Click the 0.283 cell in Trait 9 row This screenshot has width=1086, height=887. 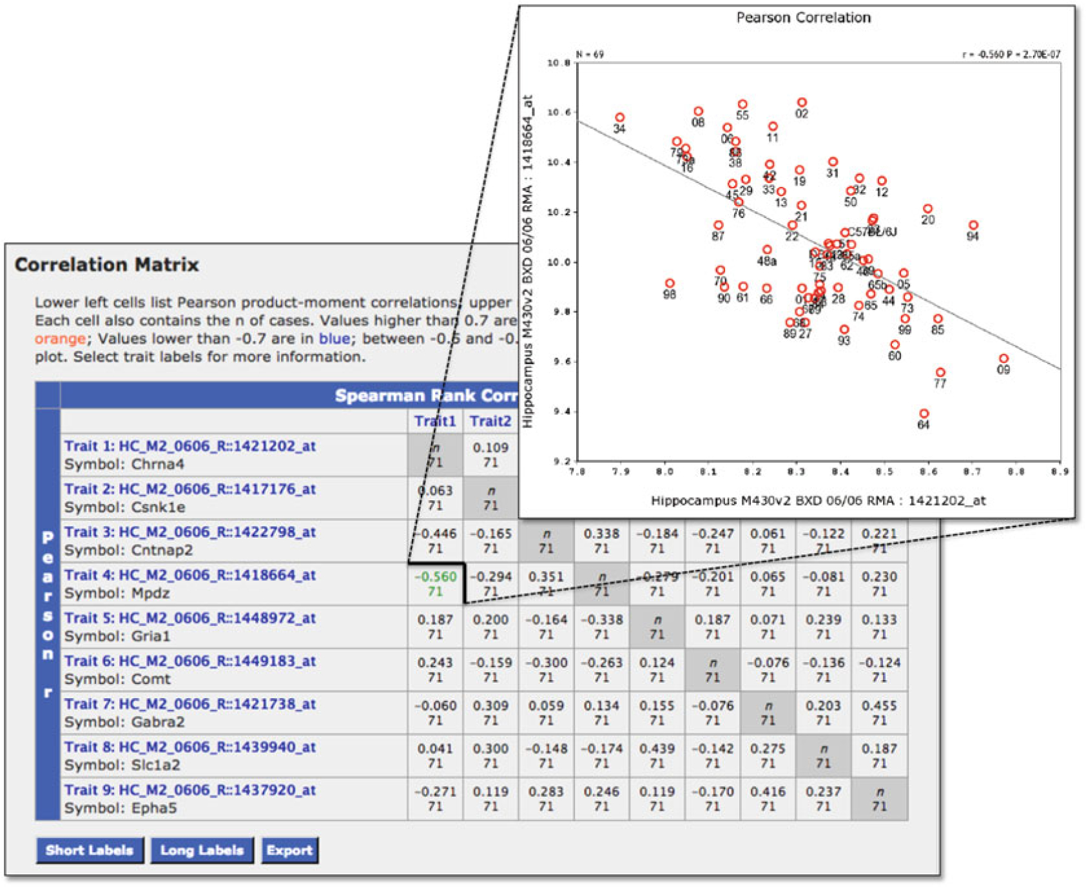coord(547,799)
